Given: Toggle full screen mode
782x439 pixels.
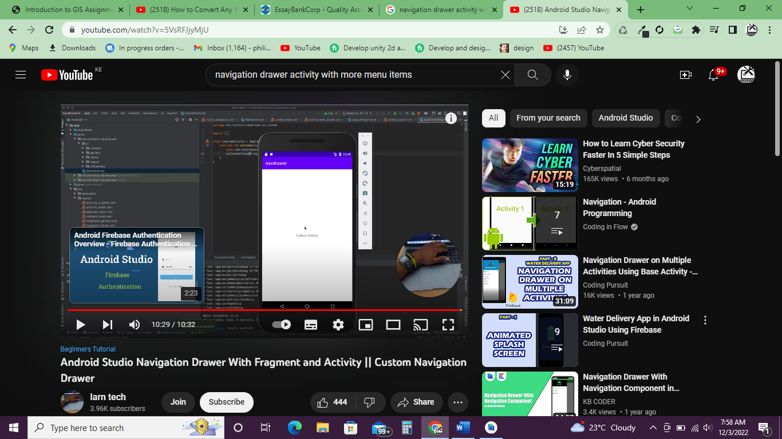Looking at the screenshot, I should click(x=448, y=325).
